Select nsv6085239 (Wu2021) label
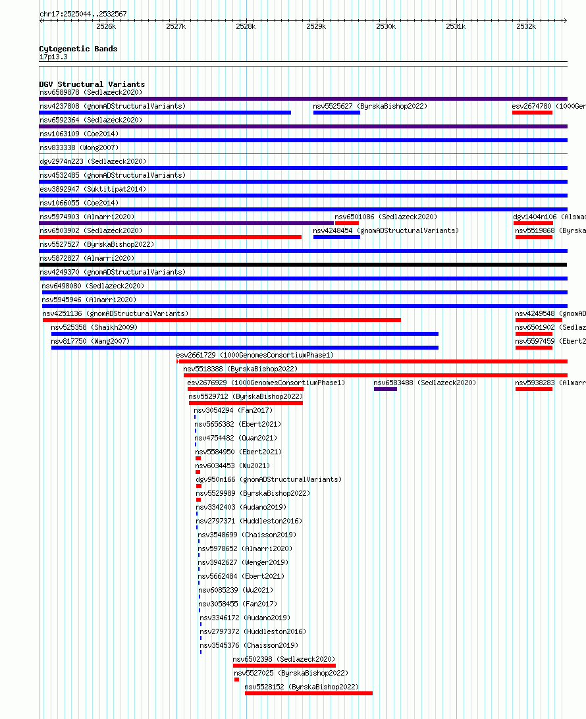The height and width of the screenshot is (719, 586). pyautogui.click(x=236, y=590)
